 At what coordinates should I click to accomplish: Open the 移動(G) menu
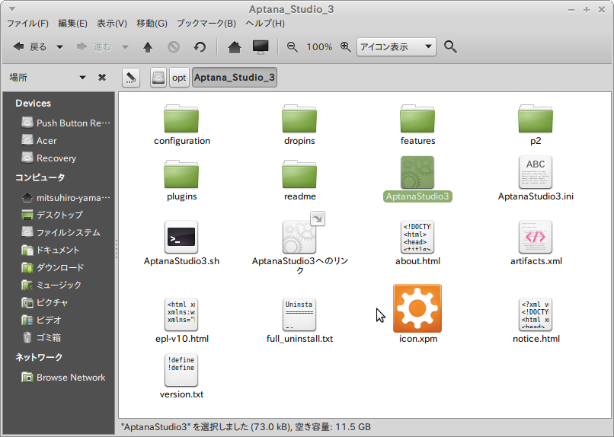point(152,24)
